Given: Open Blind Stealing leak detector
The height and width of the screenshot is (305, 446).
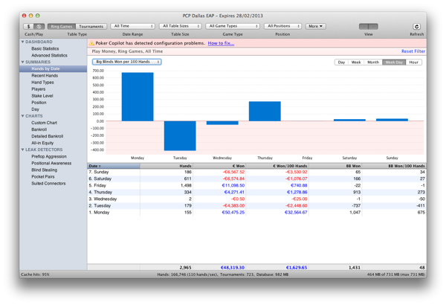Looking at the screenshot, I should [44, 170].
